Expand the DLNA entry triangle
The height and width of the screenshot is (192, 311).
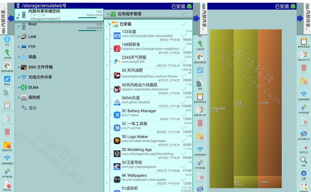pos(19,87)
